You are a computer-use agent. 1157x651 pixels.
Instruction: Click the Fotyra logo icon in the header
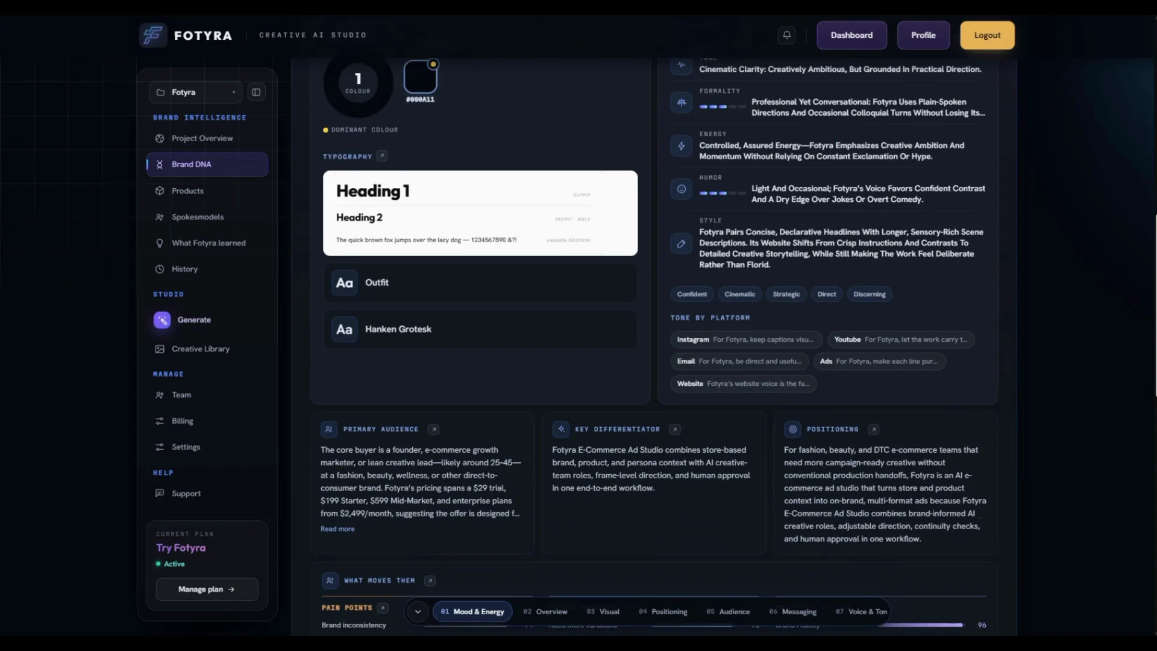click(x=152, y=35)
